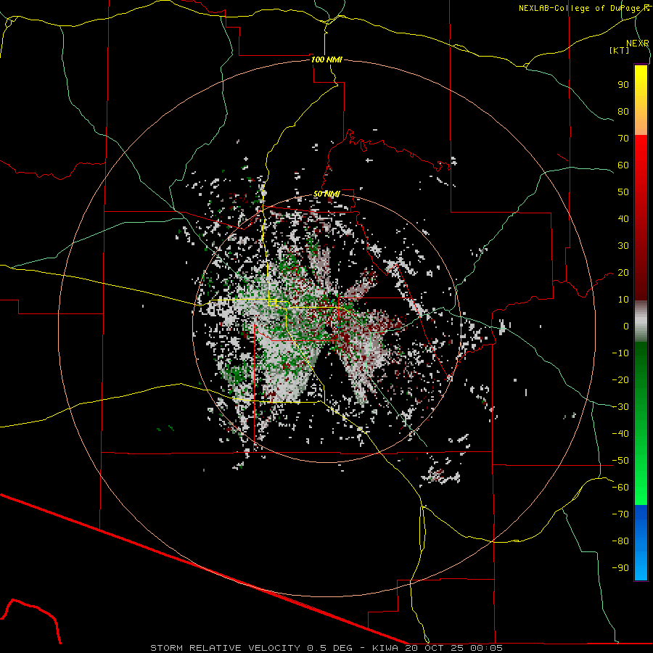
Task: Click the -20 value on velocity scale
Action: (620, 380)
